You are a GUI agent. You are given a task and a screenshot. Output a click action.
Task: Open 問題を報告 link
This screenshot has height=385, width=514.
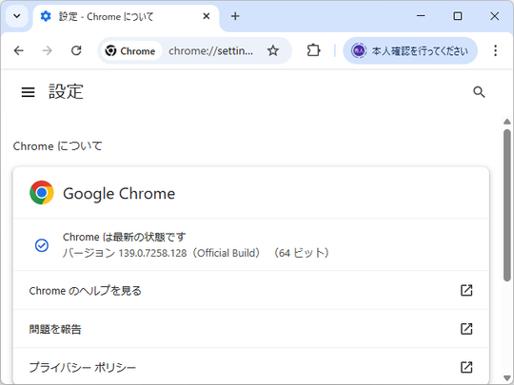[x=251, y=329]
